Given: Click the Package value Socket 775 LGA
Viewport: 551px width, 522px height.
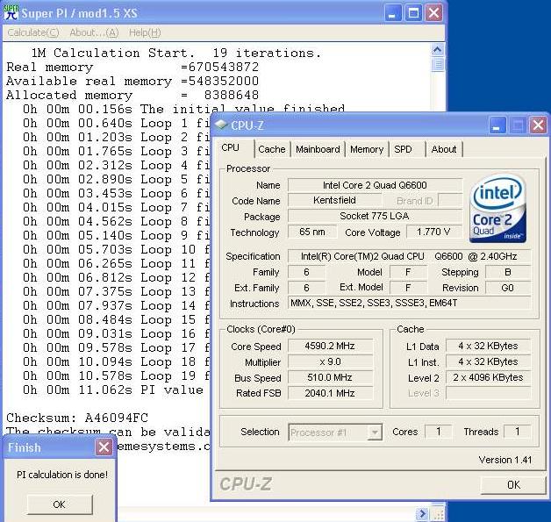Looking at the screenshot, I should (x=375, y=216).
